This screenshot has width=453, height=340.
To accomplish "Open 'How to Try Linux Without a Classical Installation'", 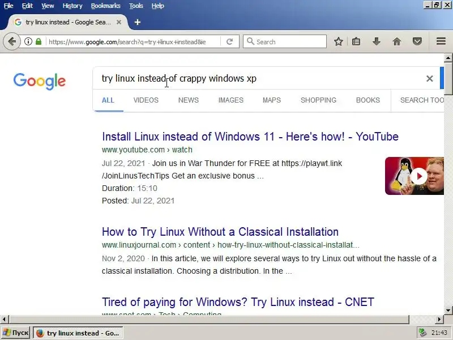I will pyautogui.click(x=220, y=232).
